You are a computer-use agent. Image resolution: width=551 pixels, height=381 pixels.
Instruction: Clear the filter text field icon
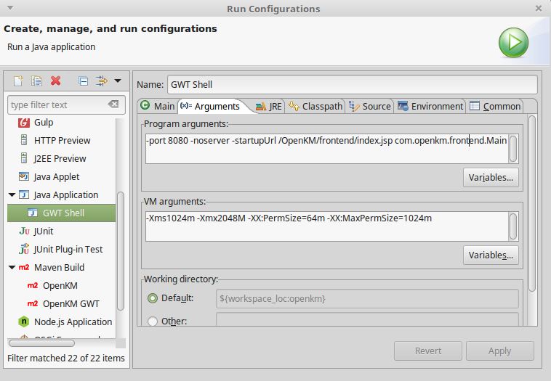click(x=113, y=105)
